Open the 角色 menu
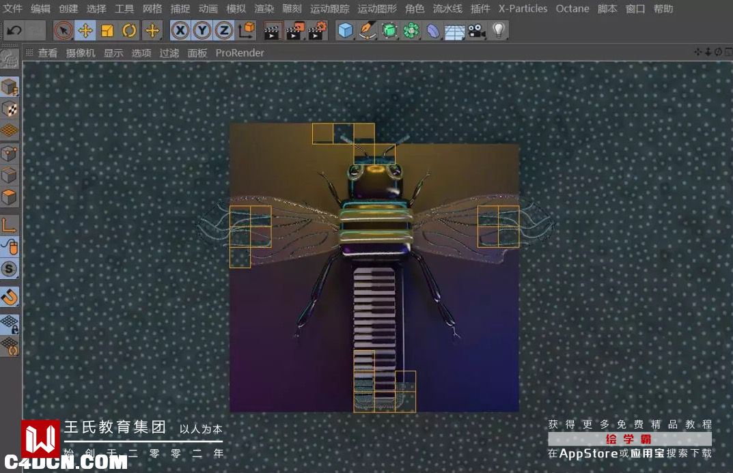The height and width of the screenshot is (473, 733). 415,8
